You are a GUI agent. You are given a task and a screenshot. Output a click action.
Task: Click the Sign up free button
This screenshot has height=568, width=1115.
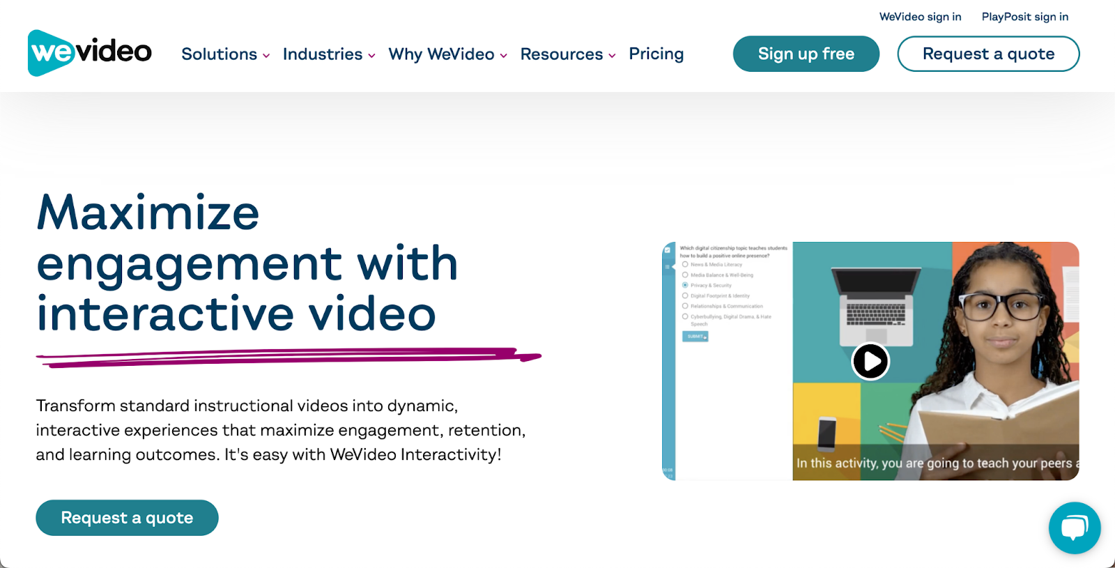(x=806, y=54)
